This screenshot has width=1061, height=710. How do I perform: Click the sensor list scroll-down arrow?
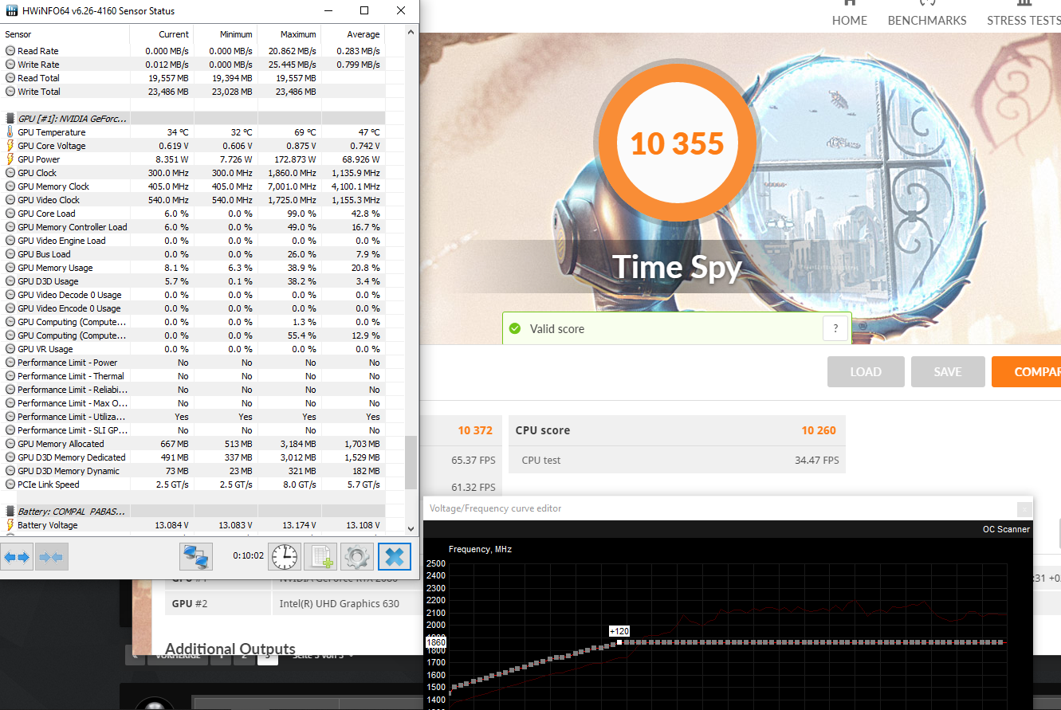(411, 528)
